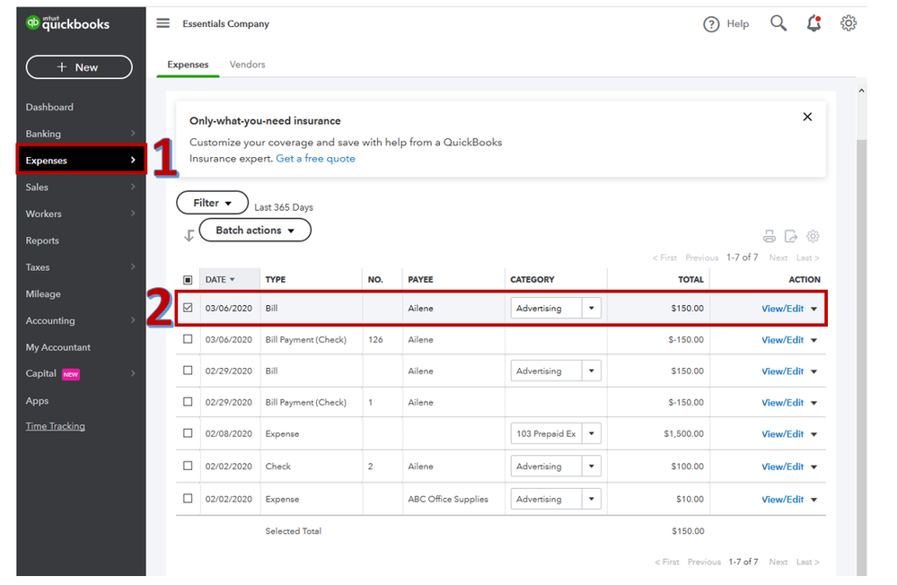This screenshot has width=897, height=585.
Task: Open Help with the question mark icon
Action: click(x=711, y=24)
